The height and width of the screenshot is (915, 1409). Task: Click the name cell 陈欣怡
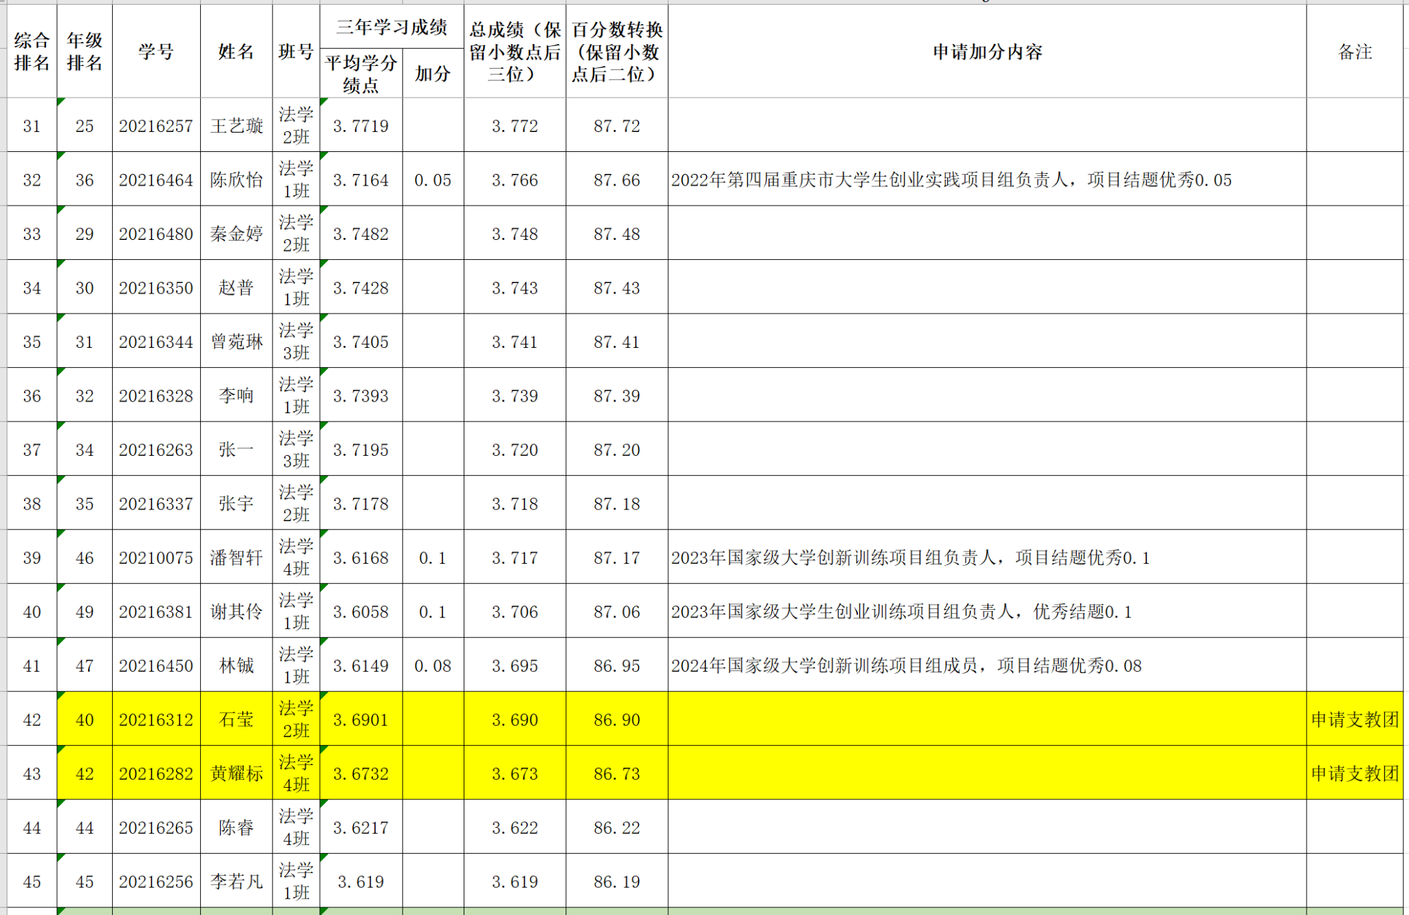236,180
